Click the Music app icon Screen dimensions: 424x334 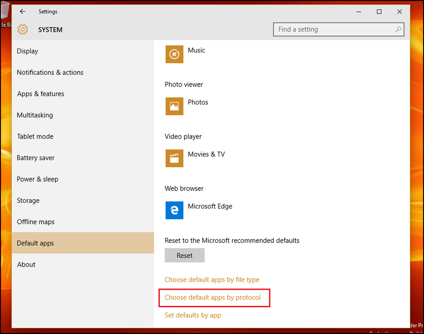click(x=174, y=54)
